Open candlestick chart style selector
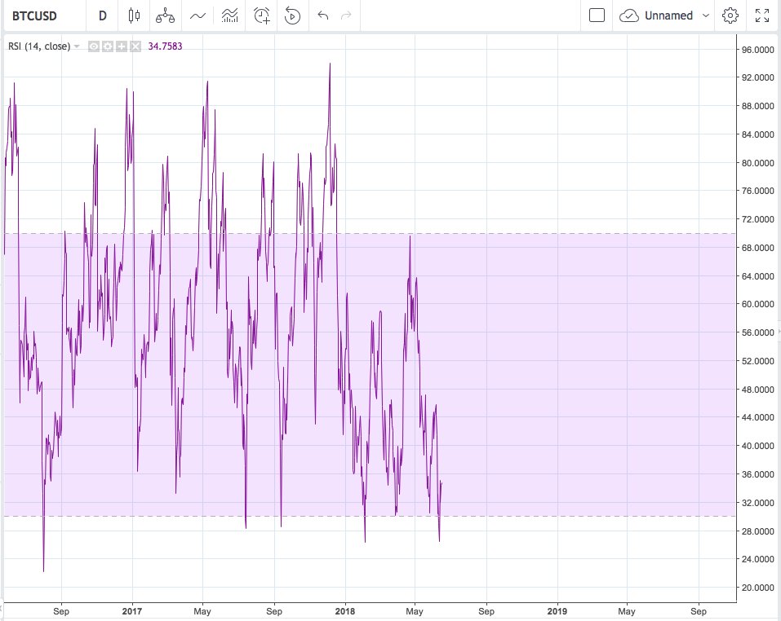 coord(134,16)
